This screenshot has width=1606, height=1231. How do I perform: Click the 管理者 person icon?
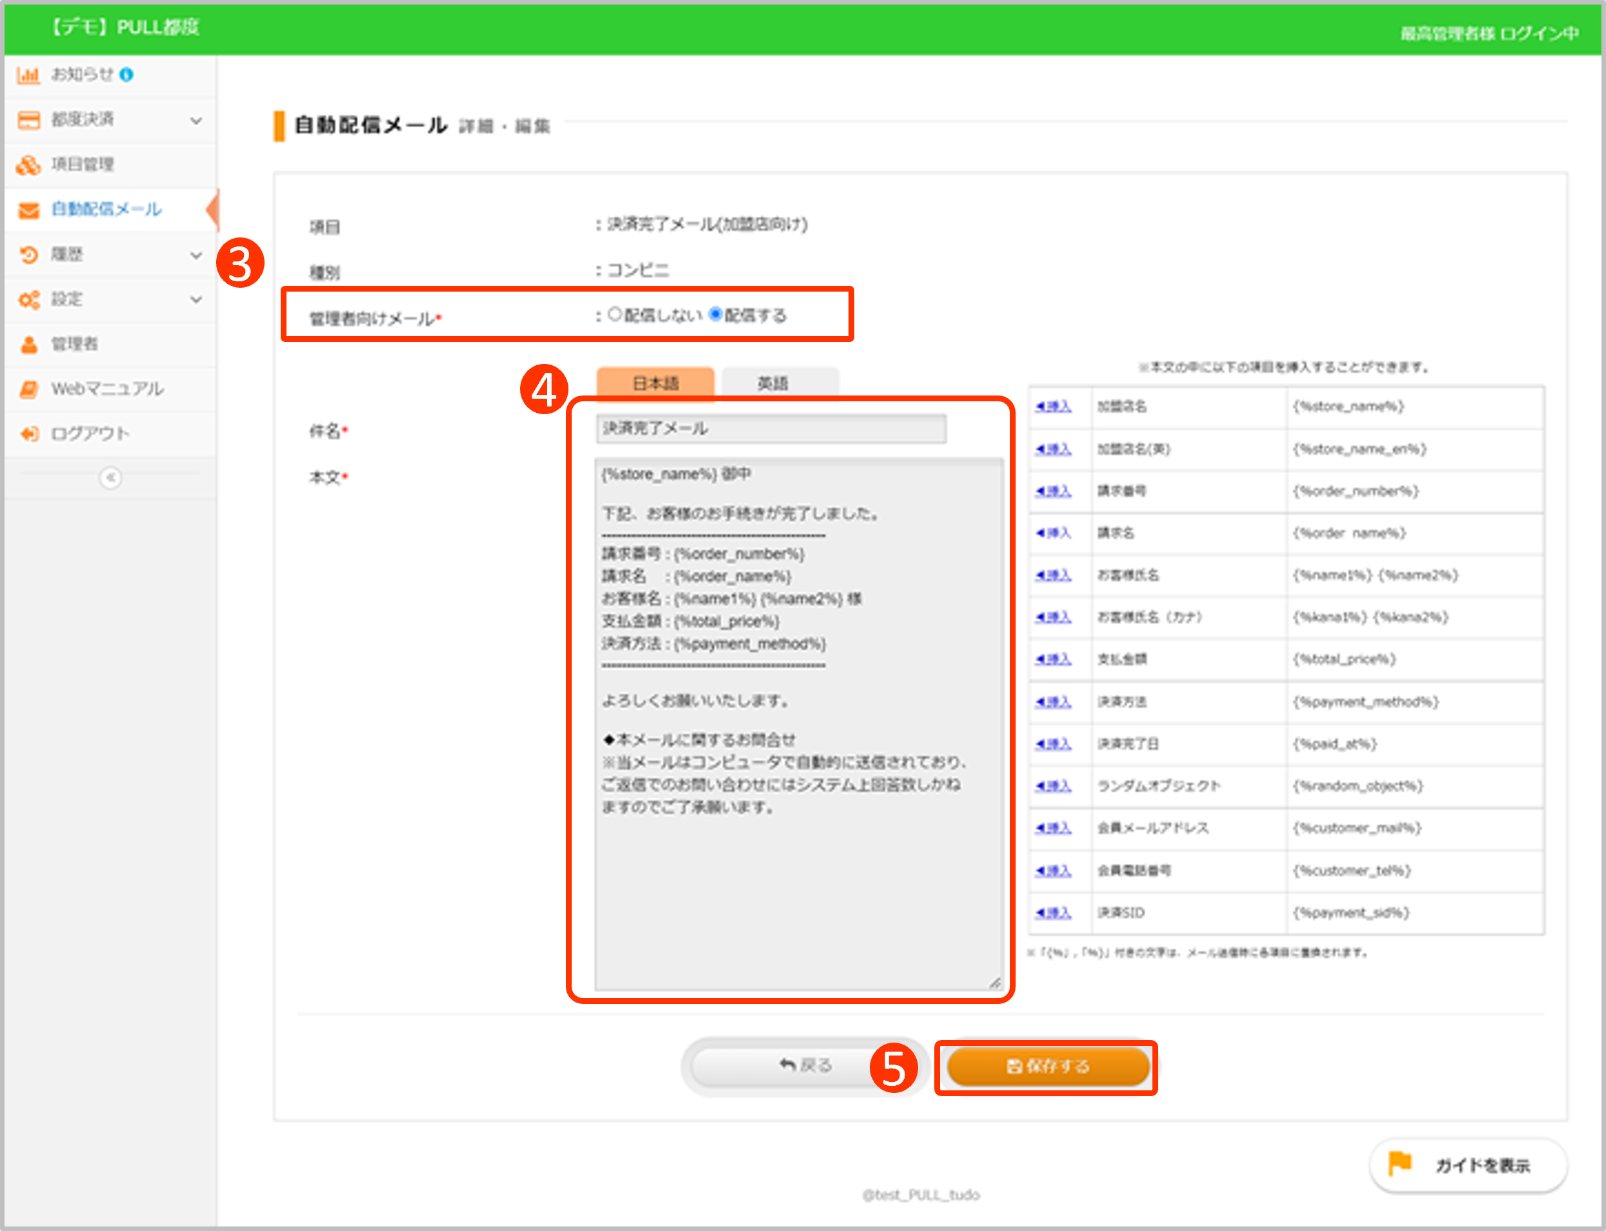point(28,345)
